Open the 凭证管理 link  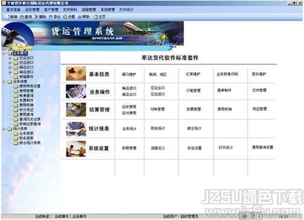(259, 109)
